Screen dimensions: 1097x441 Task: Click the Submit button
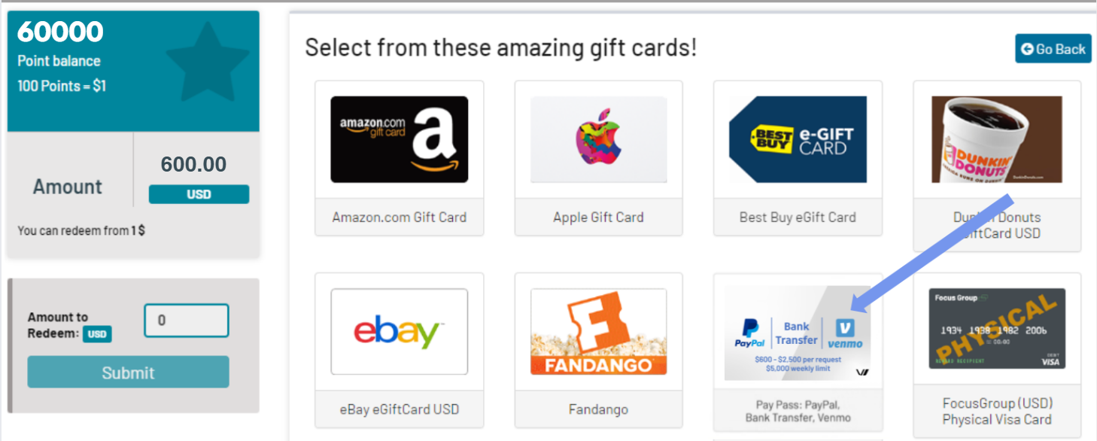click(128, 373)
